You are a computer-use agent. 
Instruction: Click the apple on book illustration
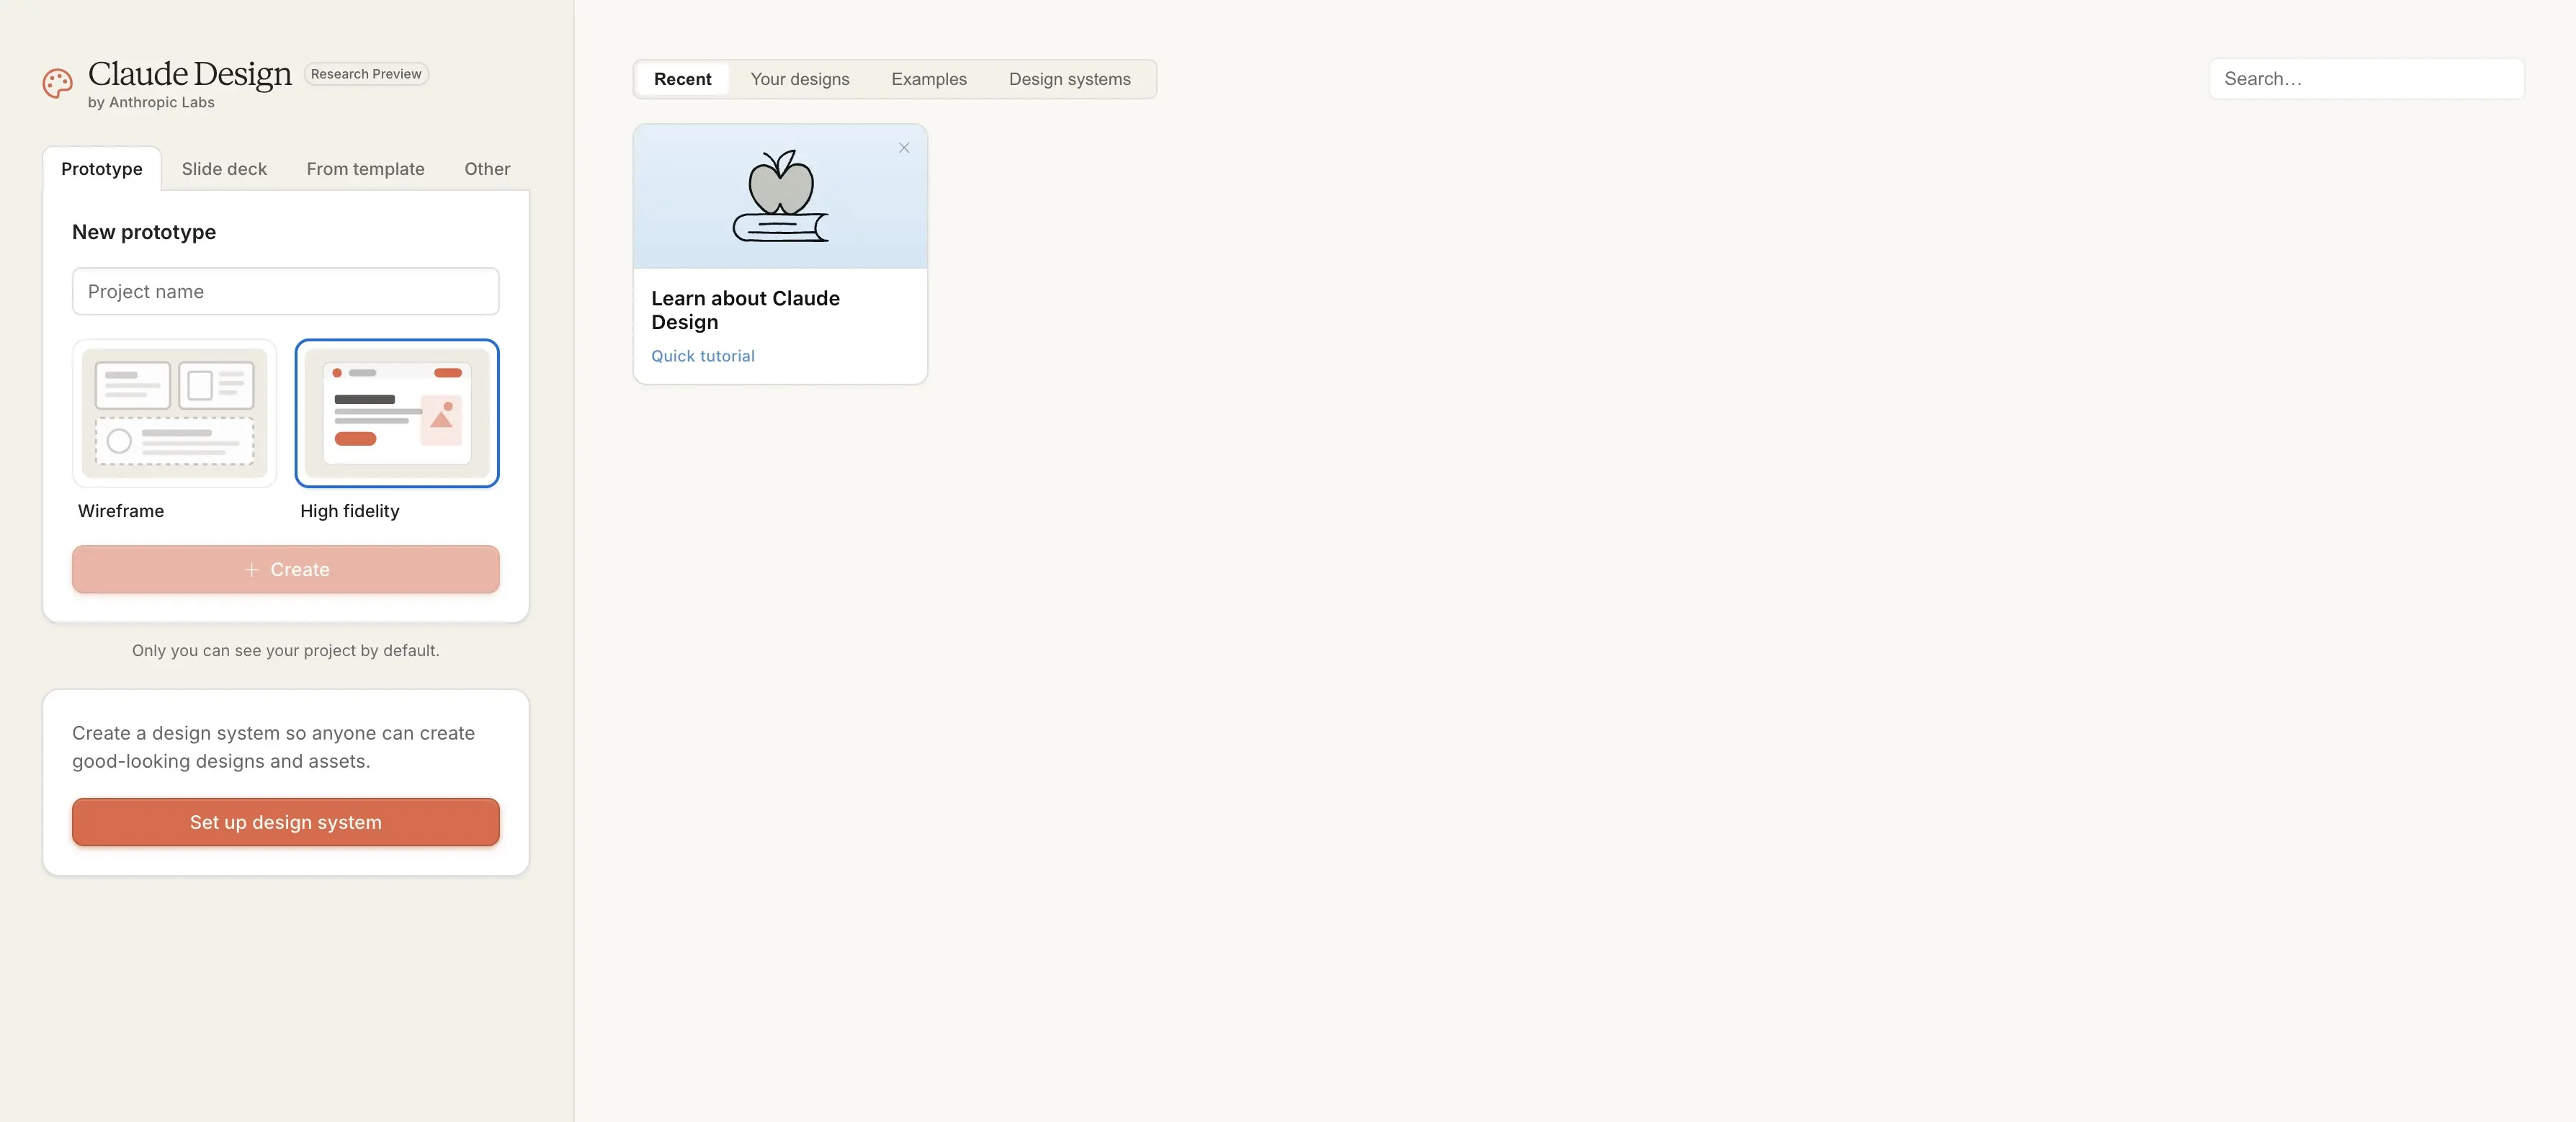click(780, 196)
